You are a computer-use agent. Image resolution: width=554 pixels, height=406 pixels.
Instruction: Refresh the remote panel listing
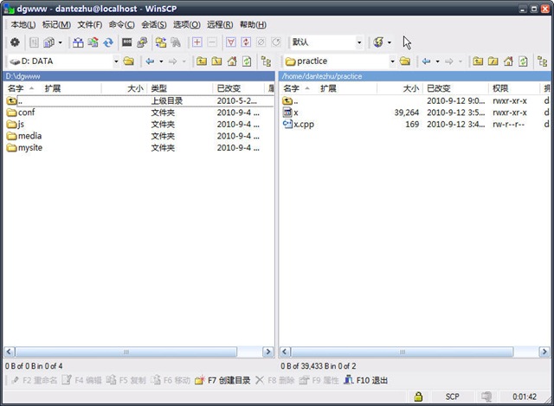523,61
